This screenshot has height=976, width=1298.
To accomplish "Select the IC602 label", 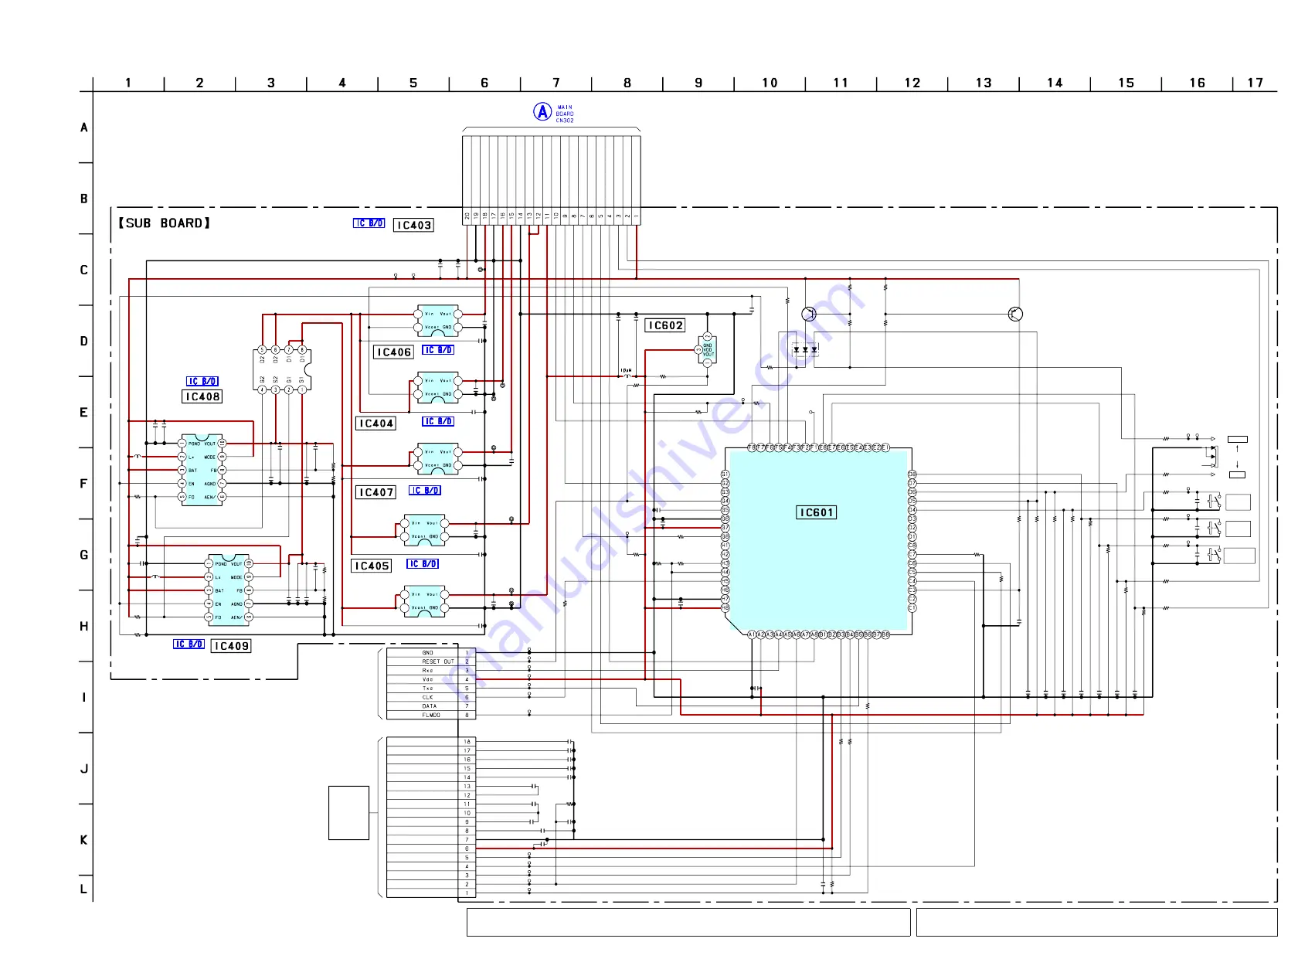I will (665, 325).
